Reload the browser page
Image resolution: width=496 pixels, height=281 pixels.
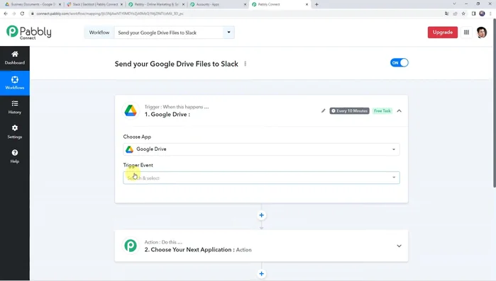(x=22, y=13)
